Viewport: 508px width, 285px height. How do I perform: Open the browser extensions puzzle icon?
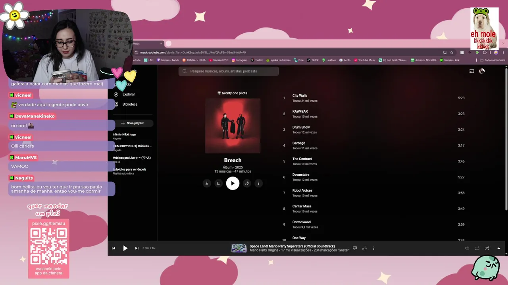click(485, 52)
